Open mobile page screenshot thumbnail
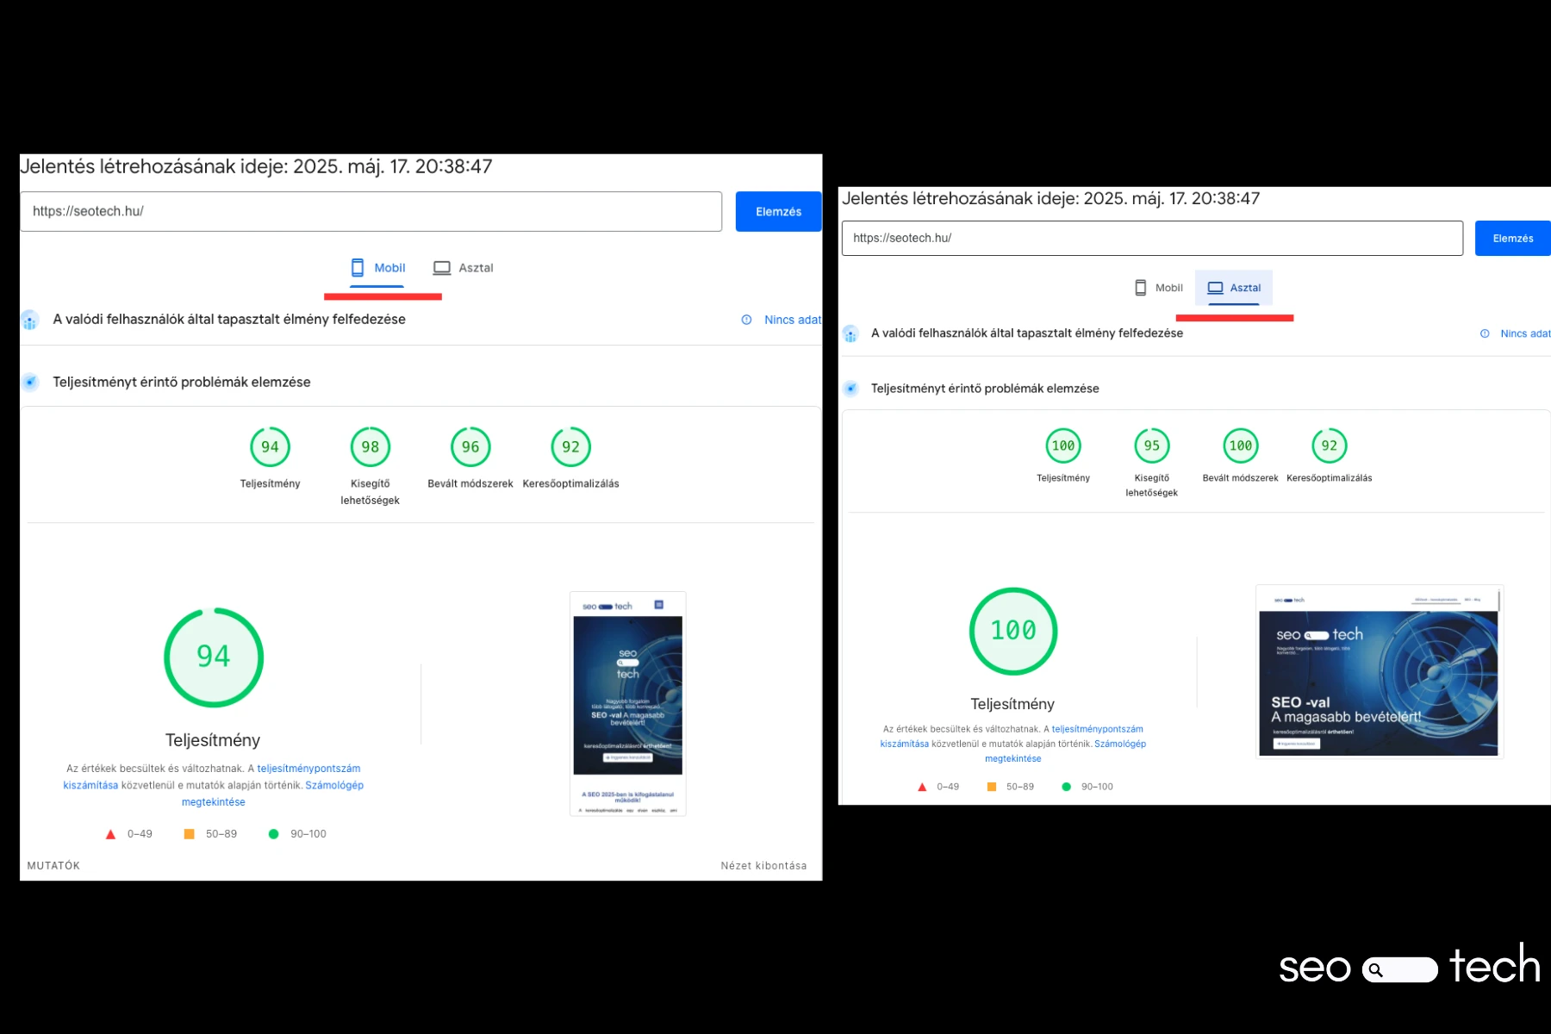Image resolution: width=1551 pixels, height=1034 pixels. pyautogui.click(x=627, y=703)
